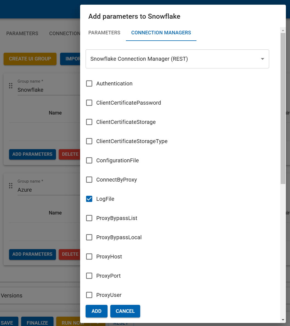Open the Snowflake Connection Manager dropdown
The image size is (290, 326).
177,59
